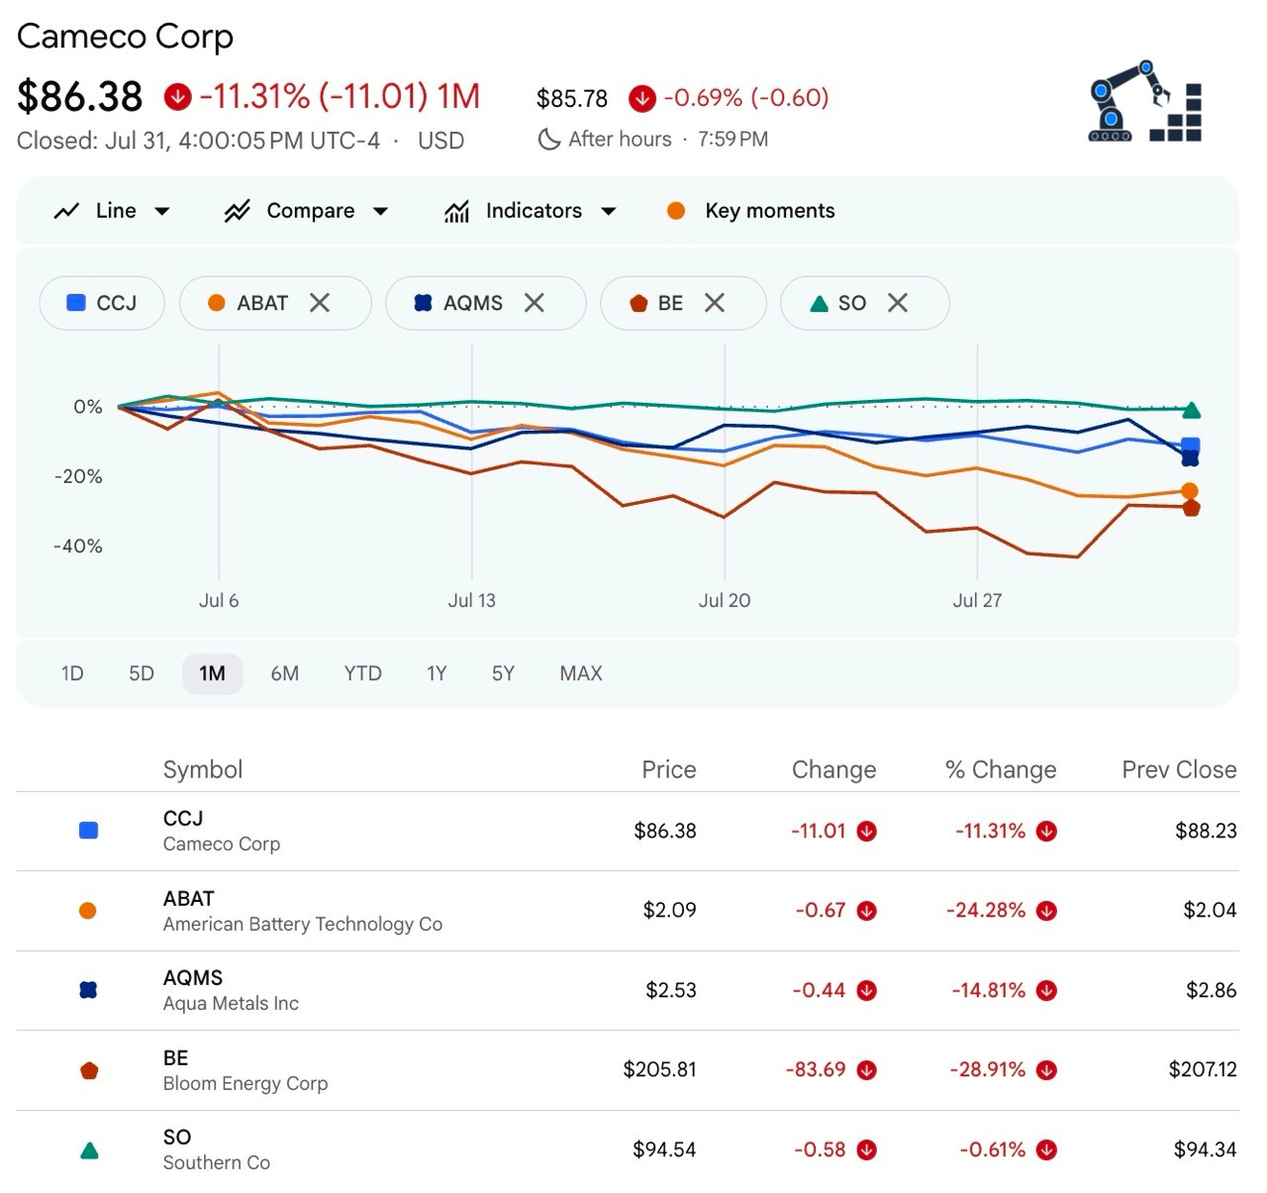Switch to the YTD range tab

pos(362,673)
